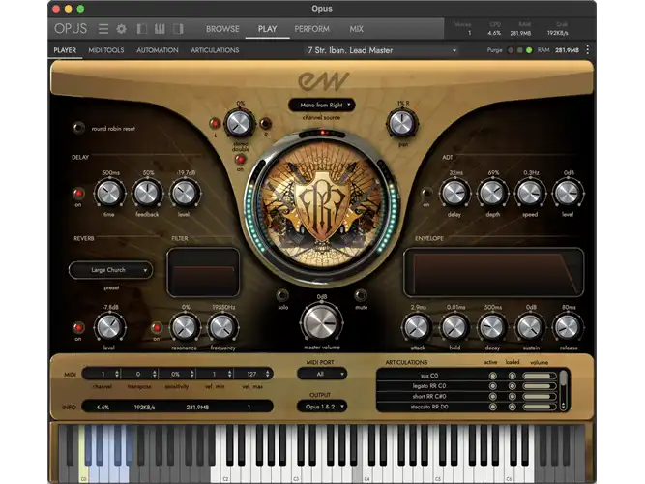Screen dimensions: 645x484
Task: Switch to the Browse tab
Action: (222, 29)
